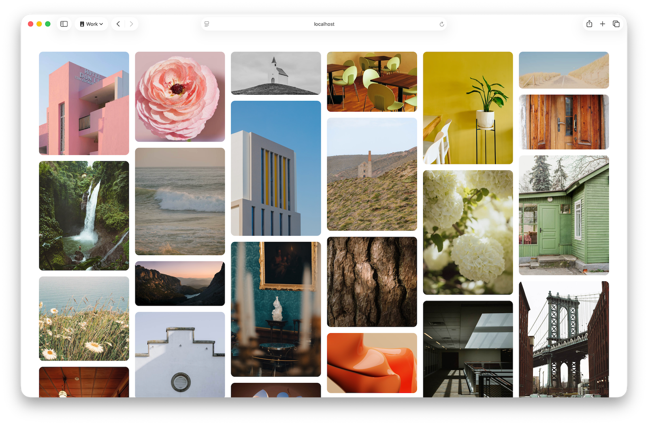This screenshot has width=648, height=425.
Task: Click the page settings icon left of address bar
Action: tap(207, 24)
